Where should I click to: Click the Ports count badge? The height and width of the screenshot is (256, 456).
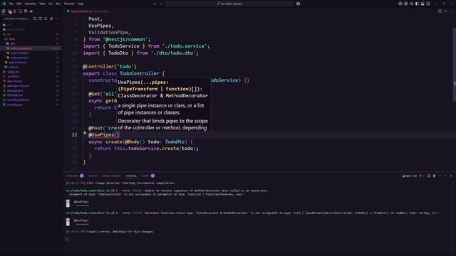pyautogui.click(x=152, y=176)
